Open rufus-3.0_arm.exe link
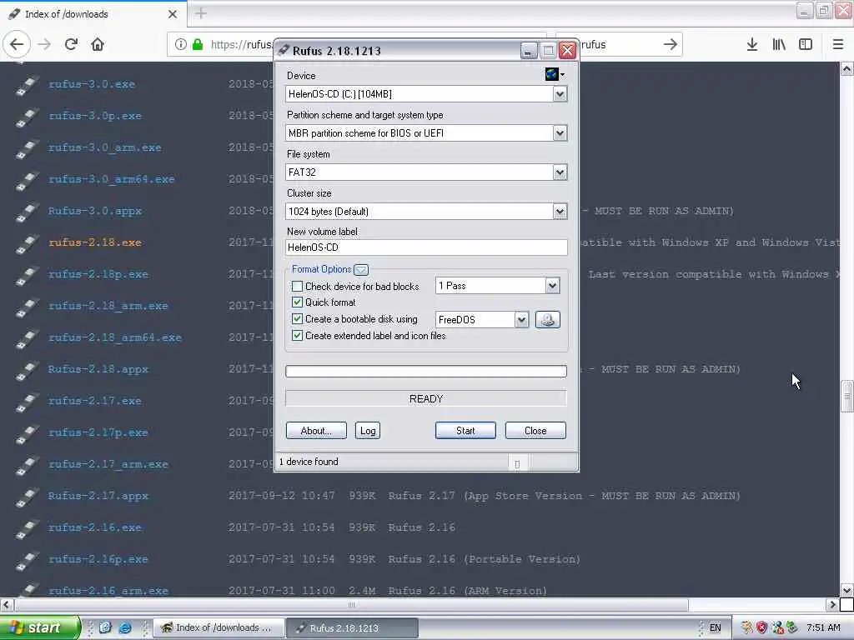Viewport: 854px width, 640px height. (x=104, y=147)
